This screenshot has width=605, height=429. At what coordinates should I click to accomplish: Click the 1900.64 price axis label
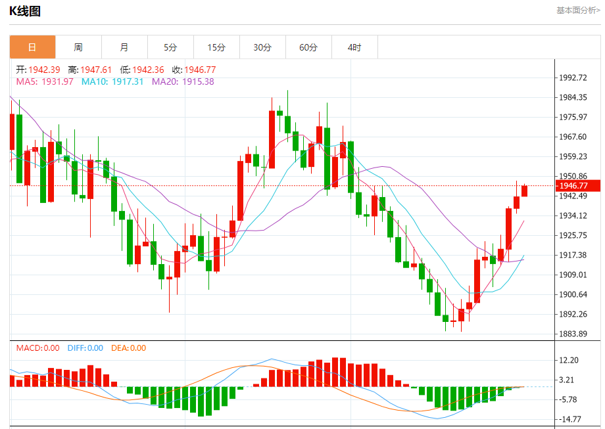pos(573,294)
